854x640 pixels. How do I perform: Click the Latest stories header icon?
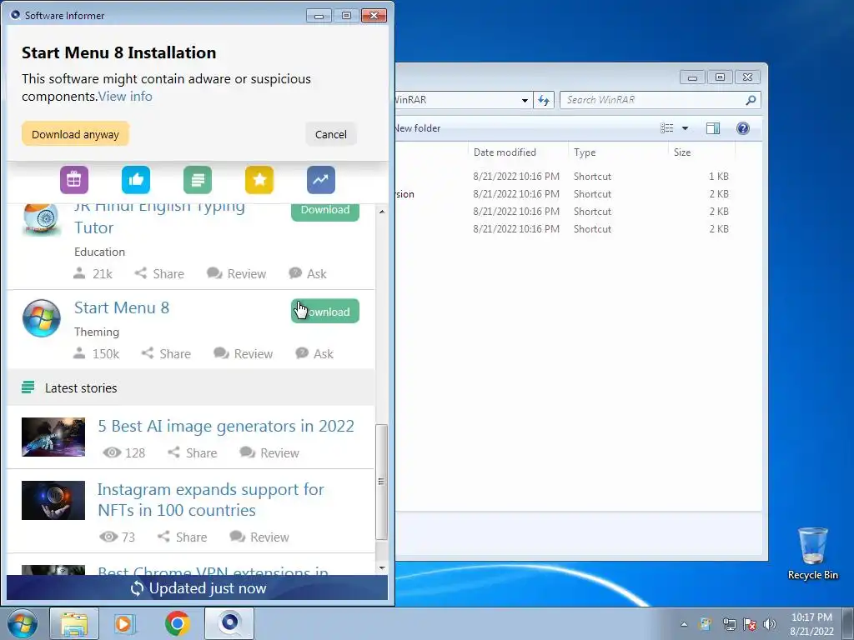[x=28, y=387]
